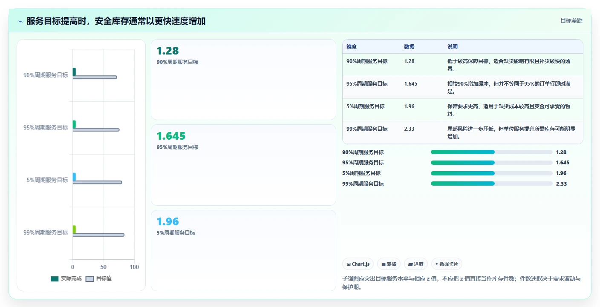
Task: Click the 99% target-value bar in chart
Action: (98, 235)
